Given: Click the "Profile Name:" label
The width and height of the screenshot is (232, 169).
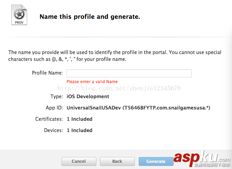Looking at the screenshot, I should [x=47, y=73].
